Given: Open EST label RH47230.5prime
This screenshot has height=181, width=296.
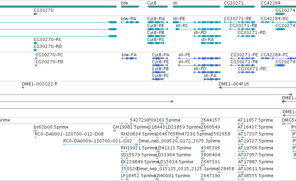Looking at the screenshot, I should pyautogui.click(x=193, y=134).
